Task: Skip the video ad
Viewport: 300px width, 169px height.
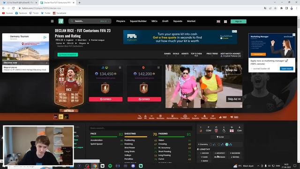Action: click(x=234, y=99)
